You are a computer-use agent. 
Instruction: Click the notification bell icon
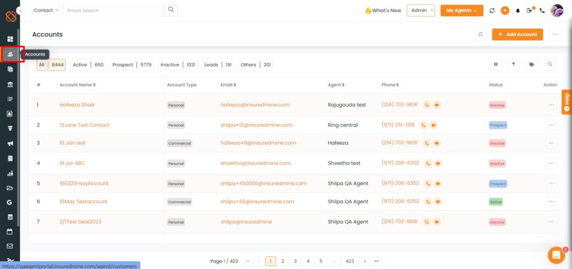coord(517,11)
